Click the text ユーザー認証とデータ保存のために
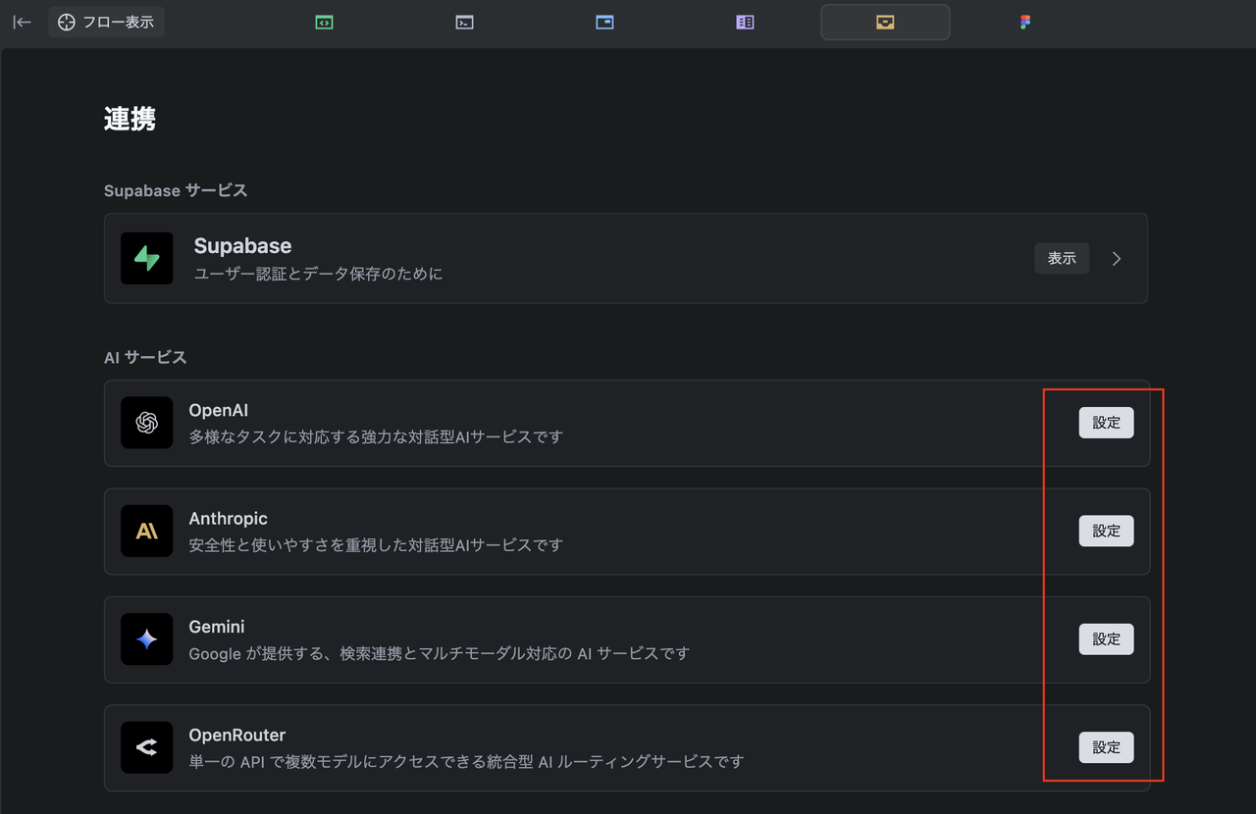1256x814 pixels. (x=318, y=274)
